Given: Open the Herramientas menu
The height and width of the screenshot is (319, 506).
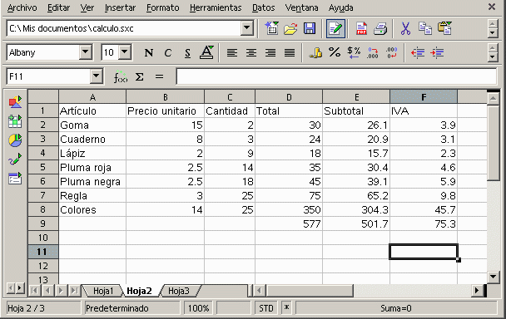Looking at the screenshot, I should [216, 7].
